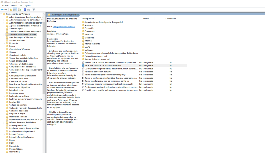
Task: Click the MpEngine folder icon
Action: pos(83,50)
